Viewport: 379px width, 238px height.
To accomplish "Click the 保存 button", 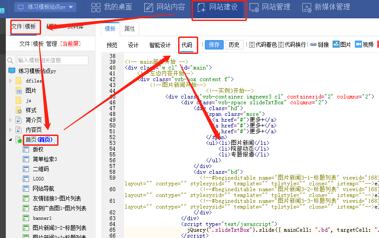I will tap(214, 45).
